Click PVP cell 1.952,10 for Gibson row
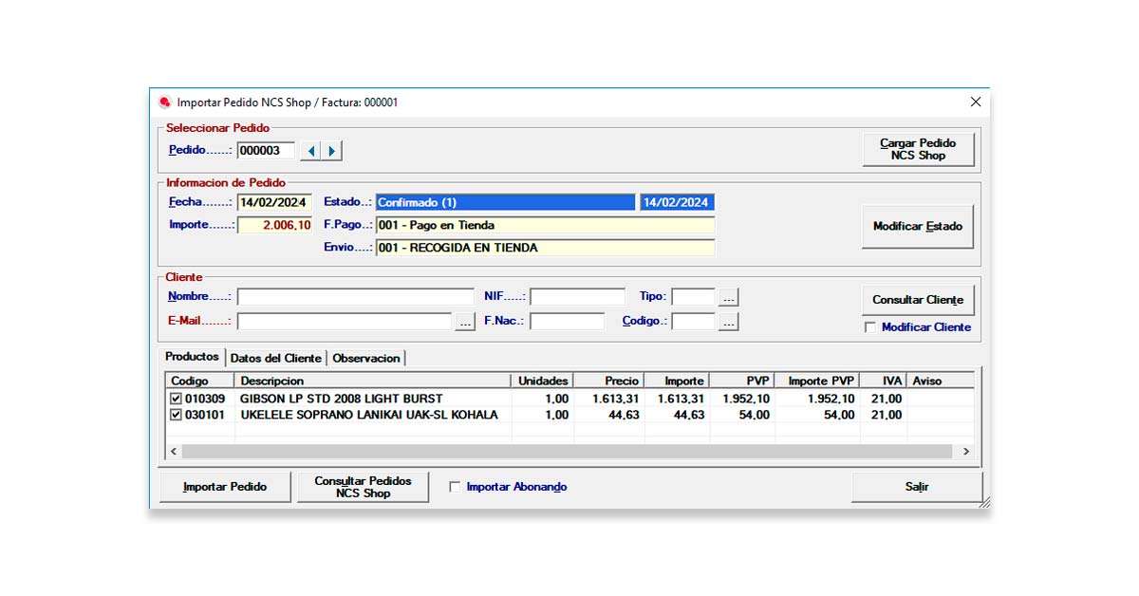The width and height of the screenshot is (1139, 596). pos(746,399)
